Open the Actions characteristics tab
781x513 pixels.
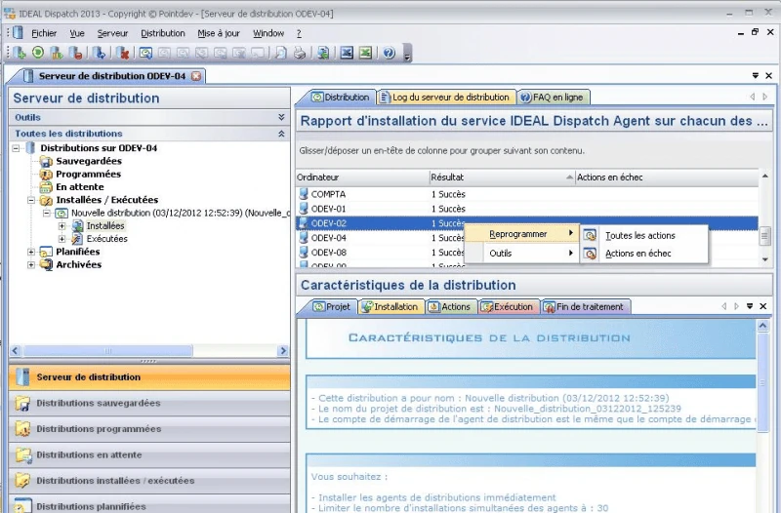(450, 306)
